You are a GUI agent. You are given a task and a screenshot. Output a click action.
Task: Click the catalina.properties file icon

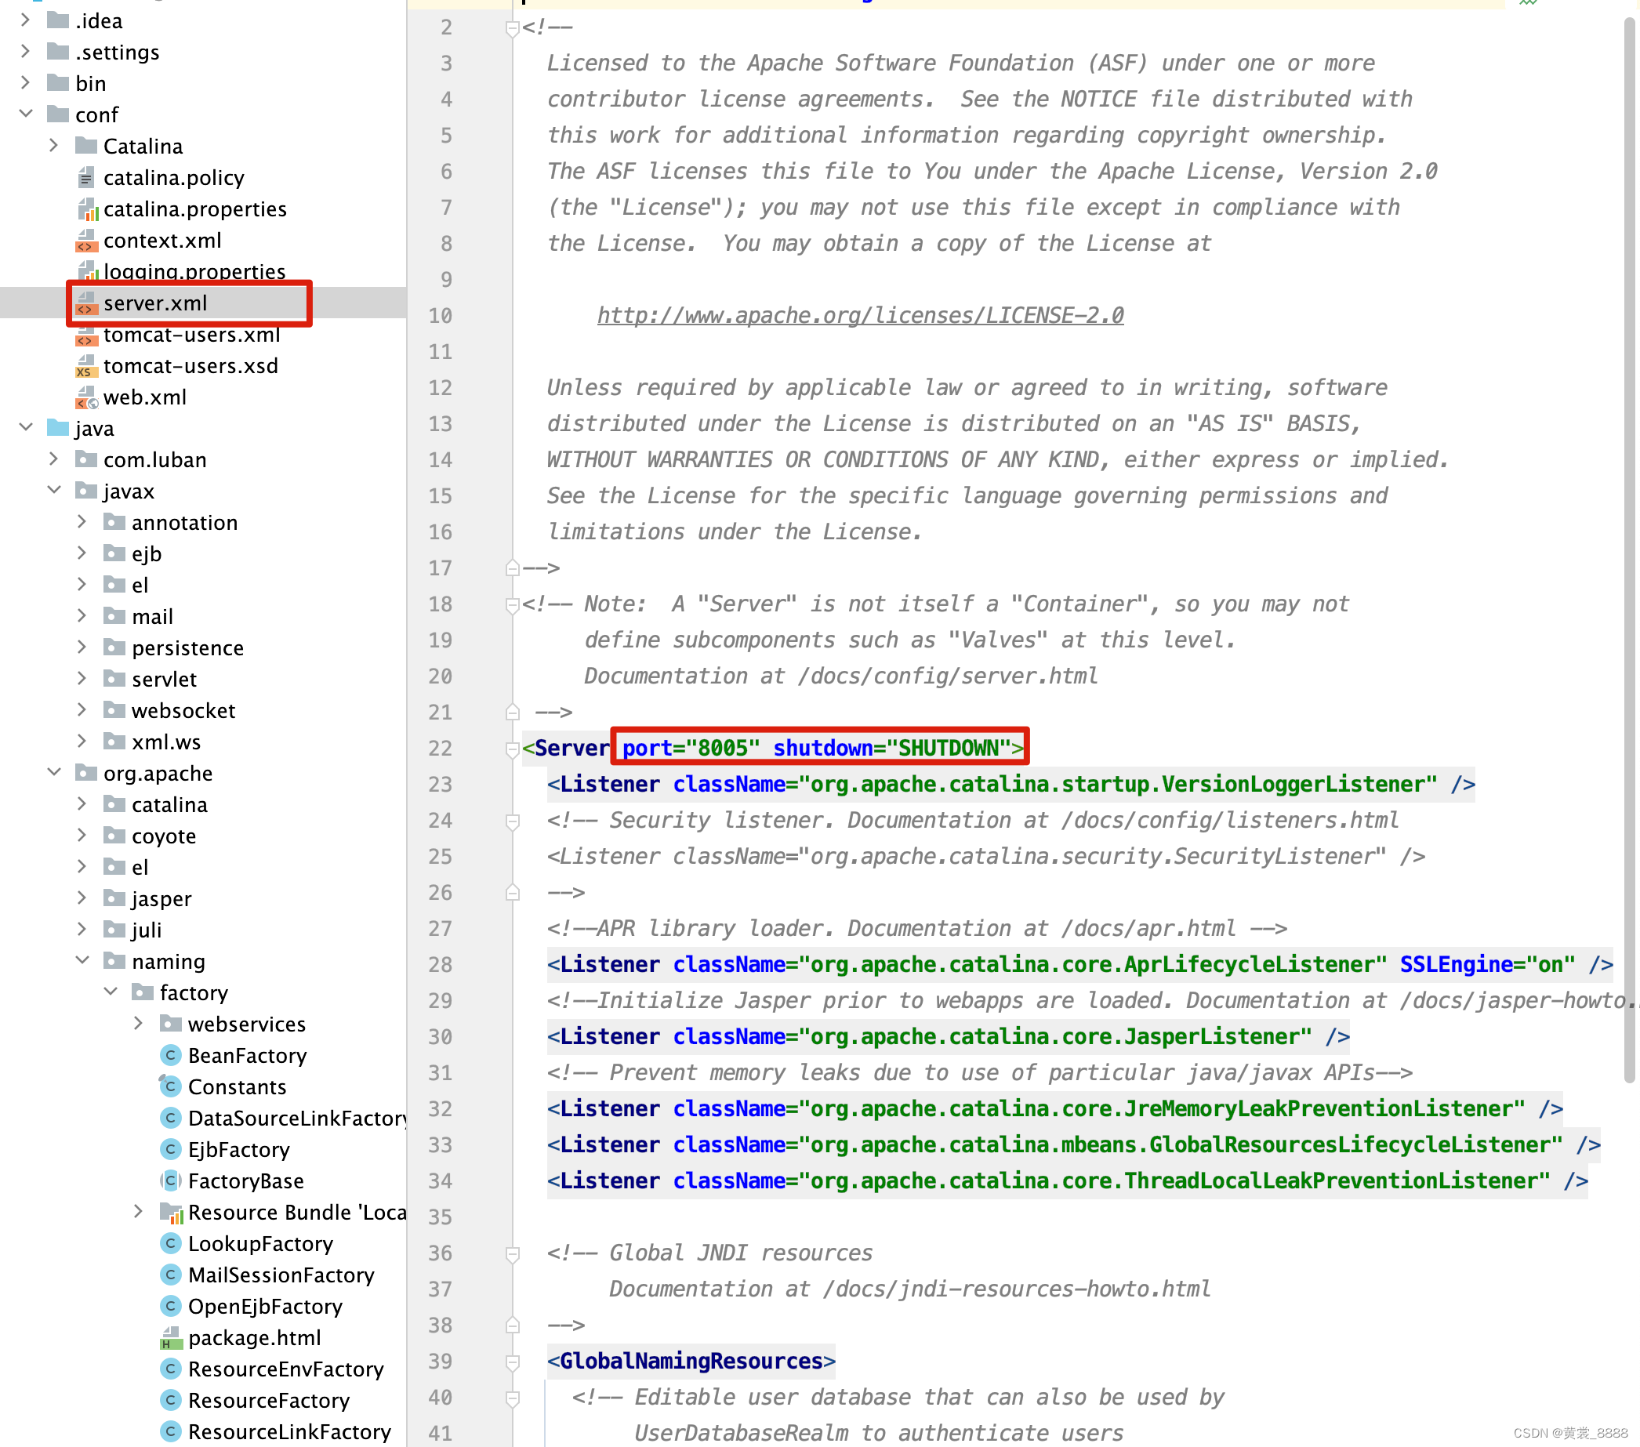point(86,209)
